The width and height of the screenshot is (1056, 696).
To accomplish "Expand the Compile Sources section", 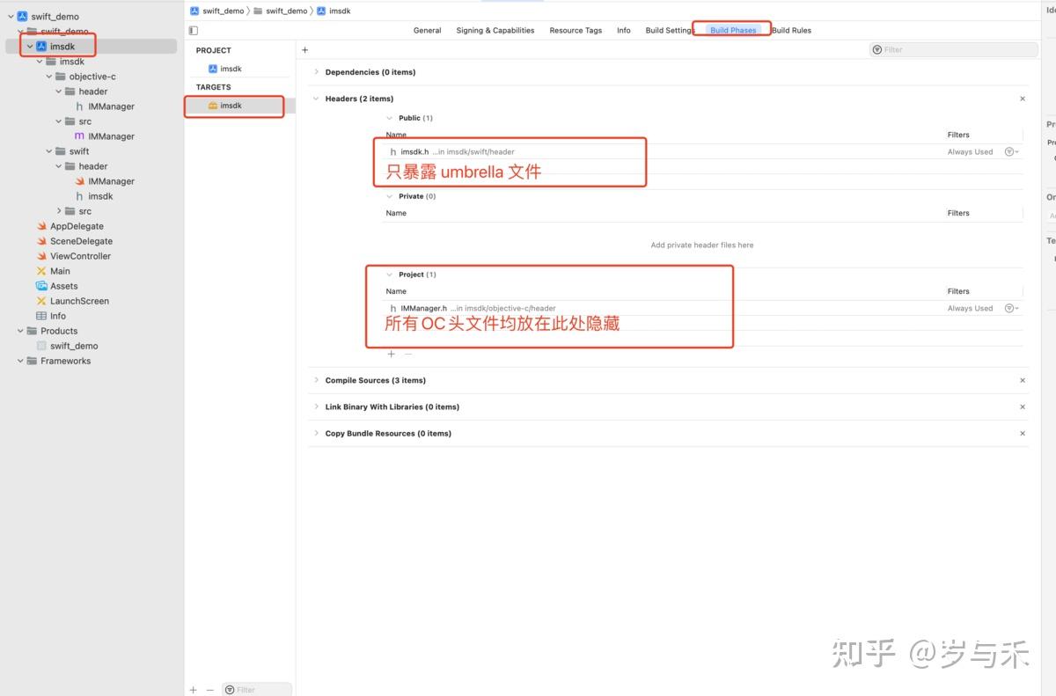I will (317, 380).
